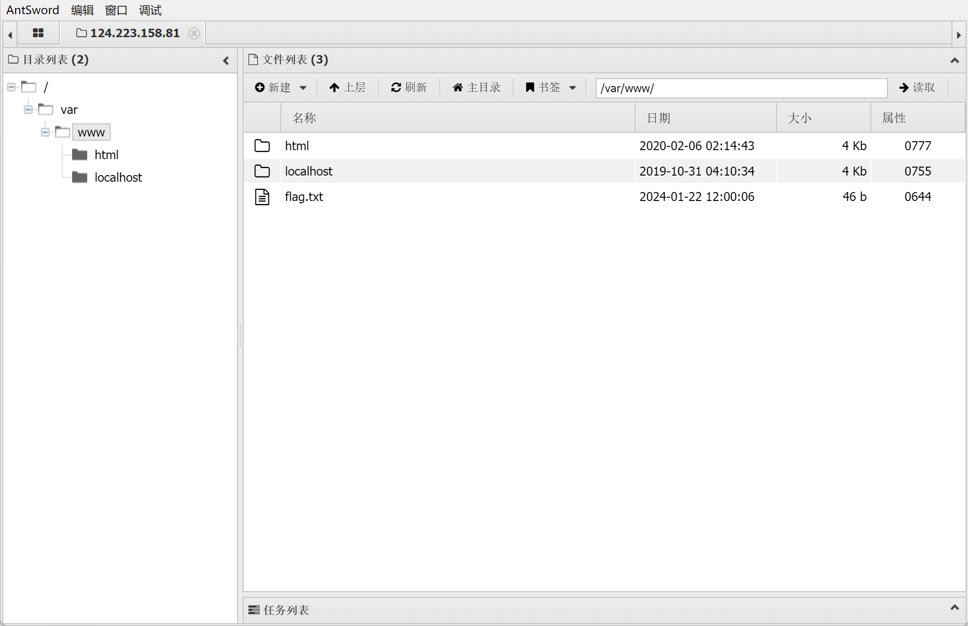
Task: Collapse the www tree node
Action: pos(45,132)
